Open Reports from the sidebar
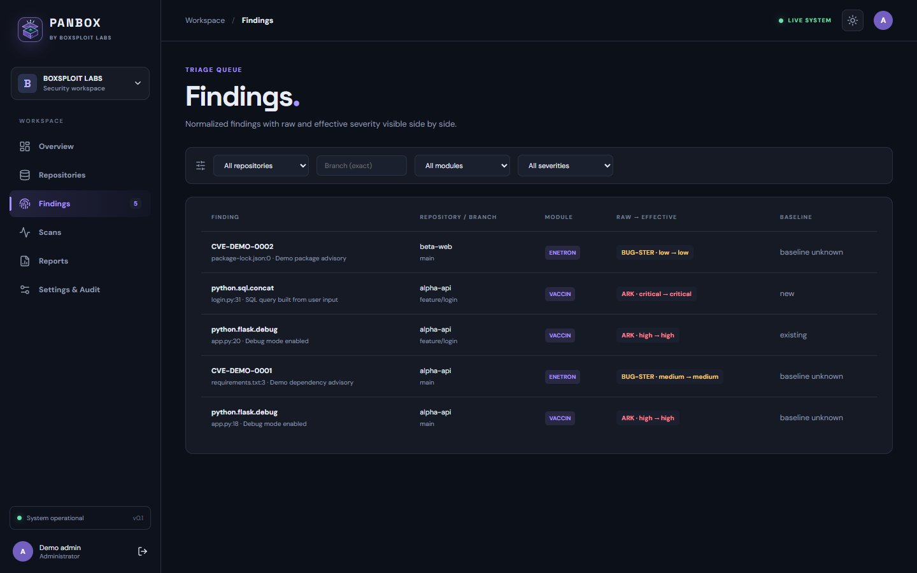The height and width of the screenshot is (573, 917). click(80, 261)
